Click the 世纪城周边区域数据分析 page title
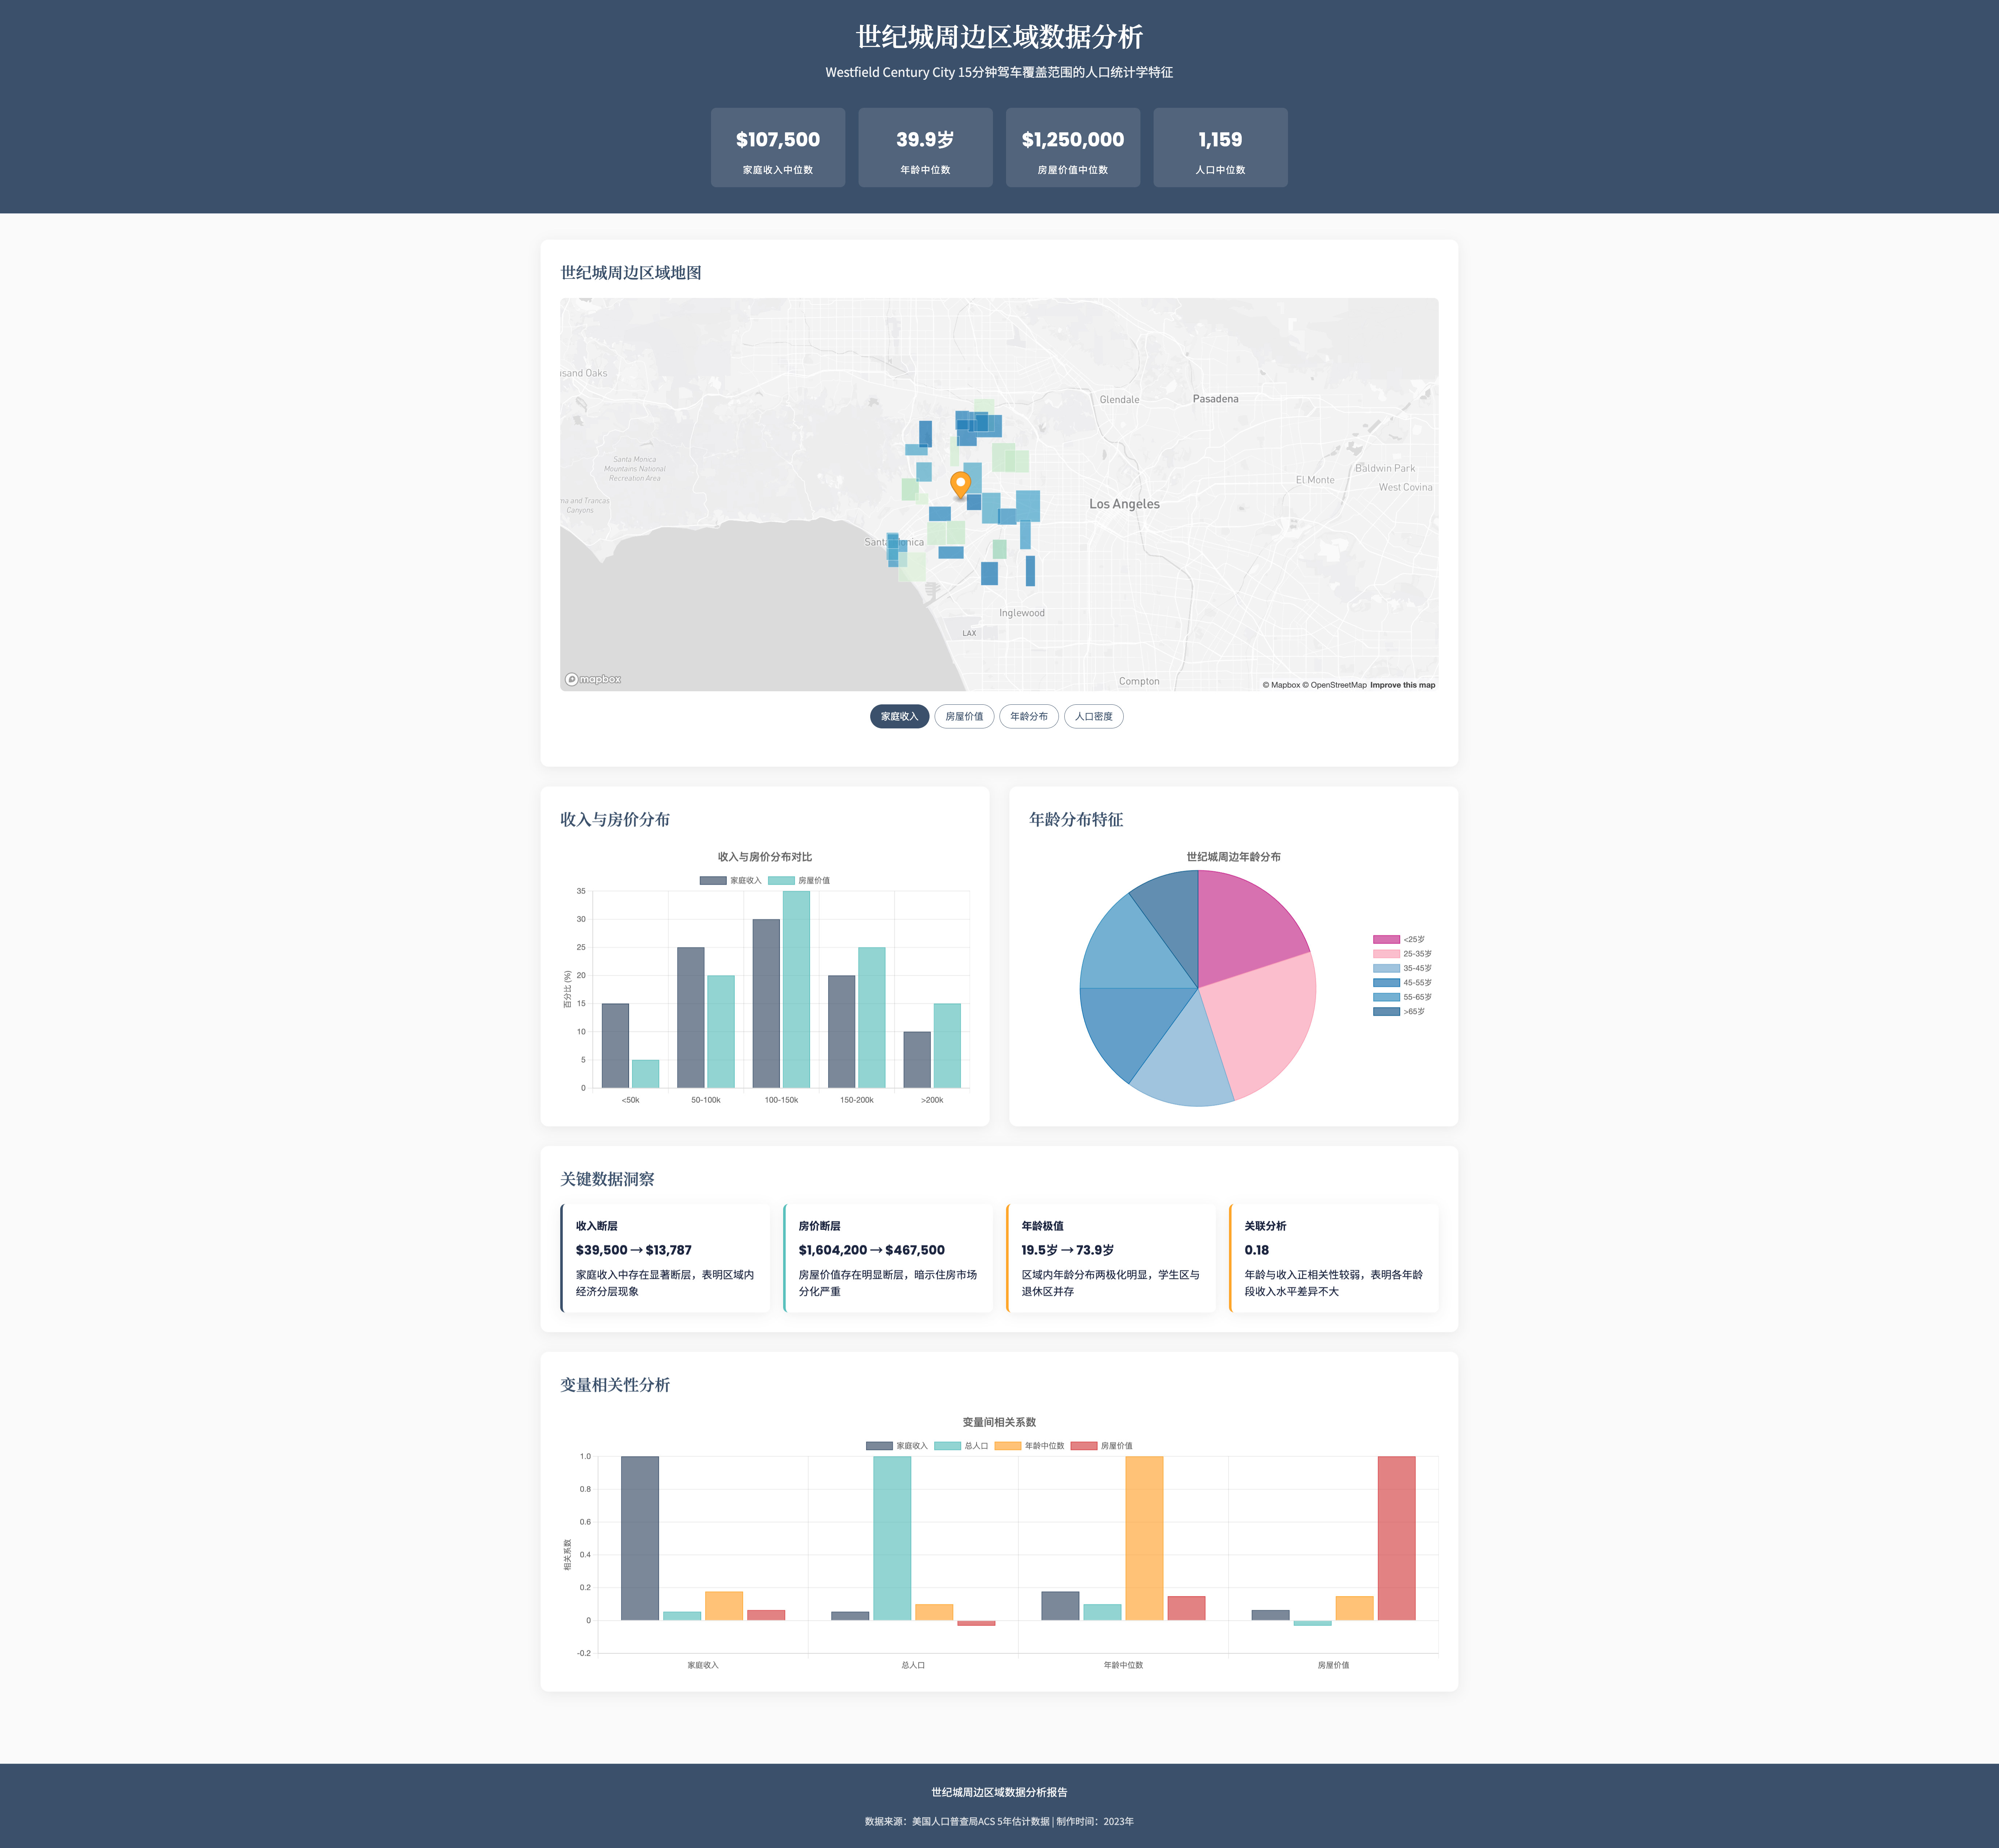 pos(999,37)
